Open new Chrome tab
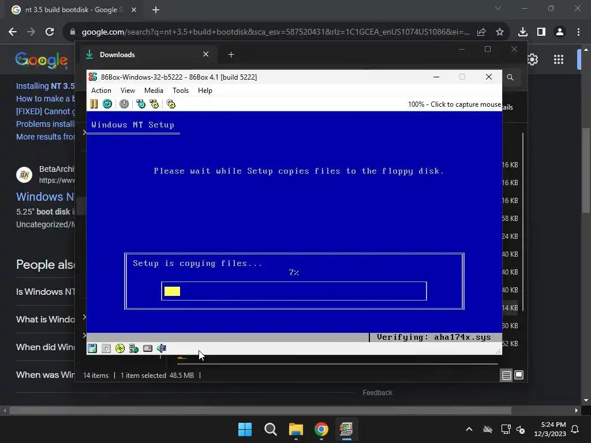This screenshot has height=443, width=591. tap(156, 10)
